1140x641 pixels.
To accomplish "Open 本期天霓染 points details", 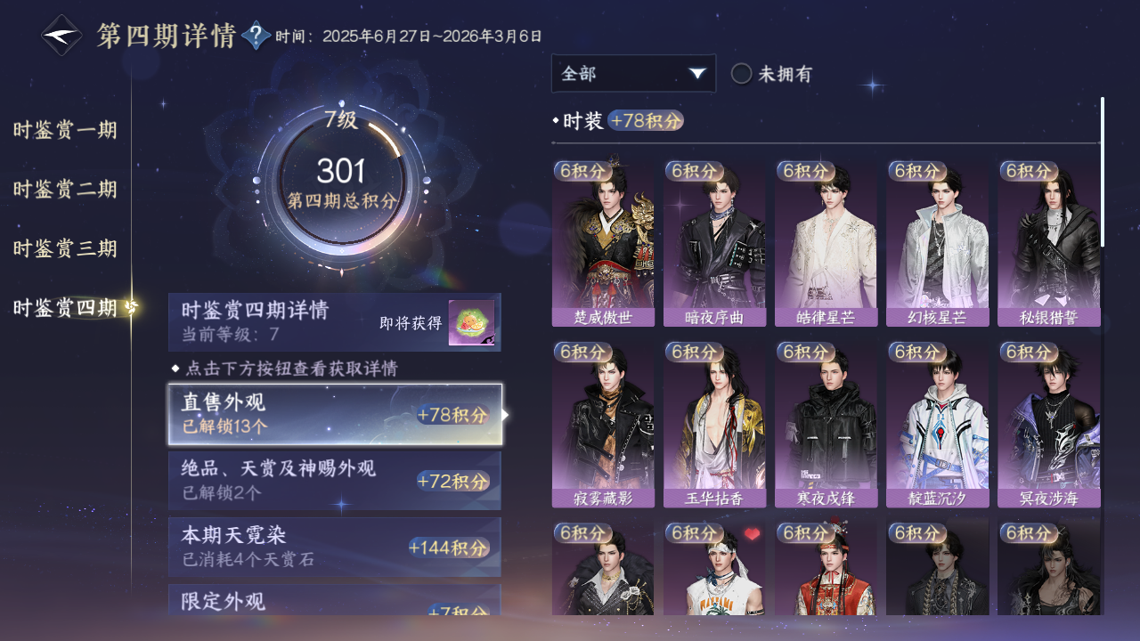I will 335,547.
